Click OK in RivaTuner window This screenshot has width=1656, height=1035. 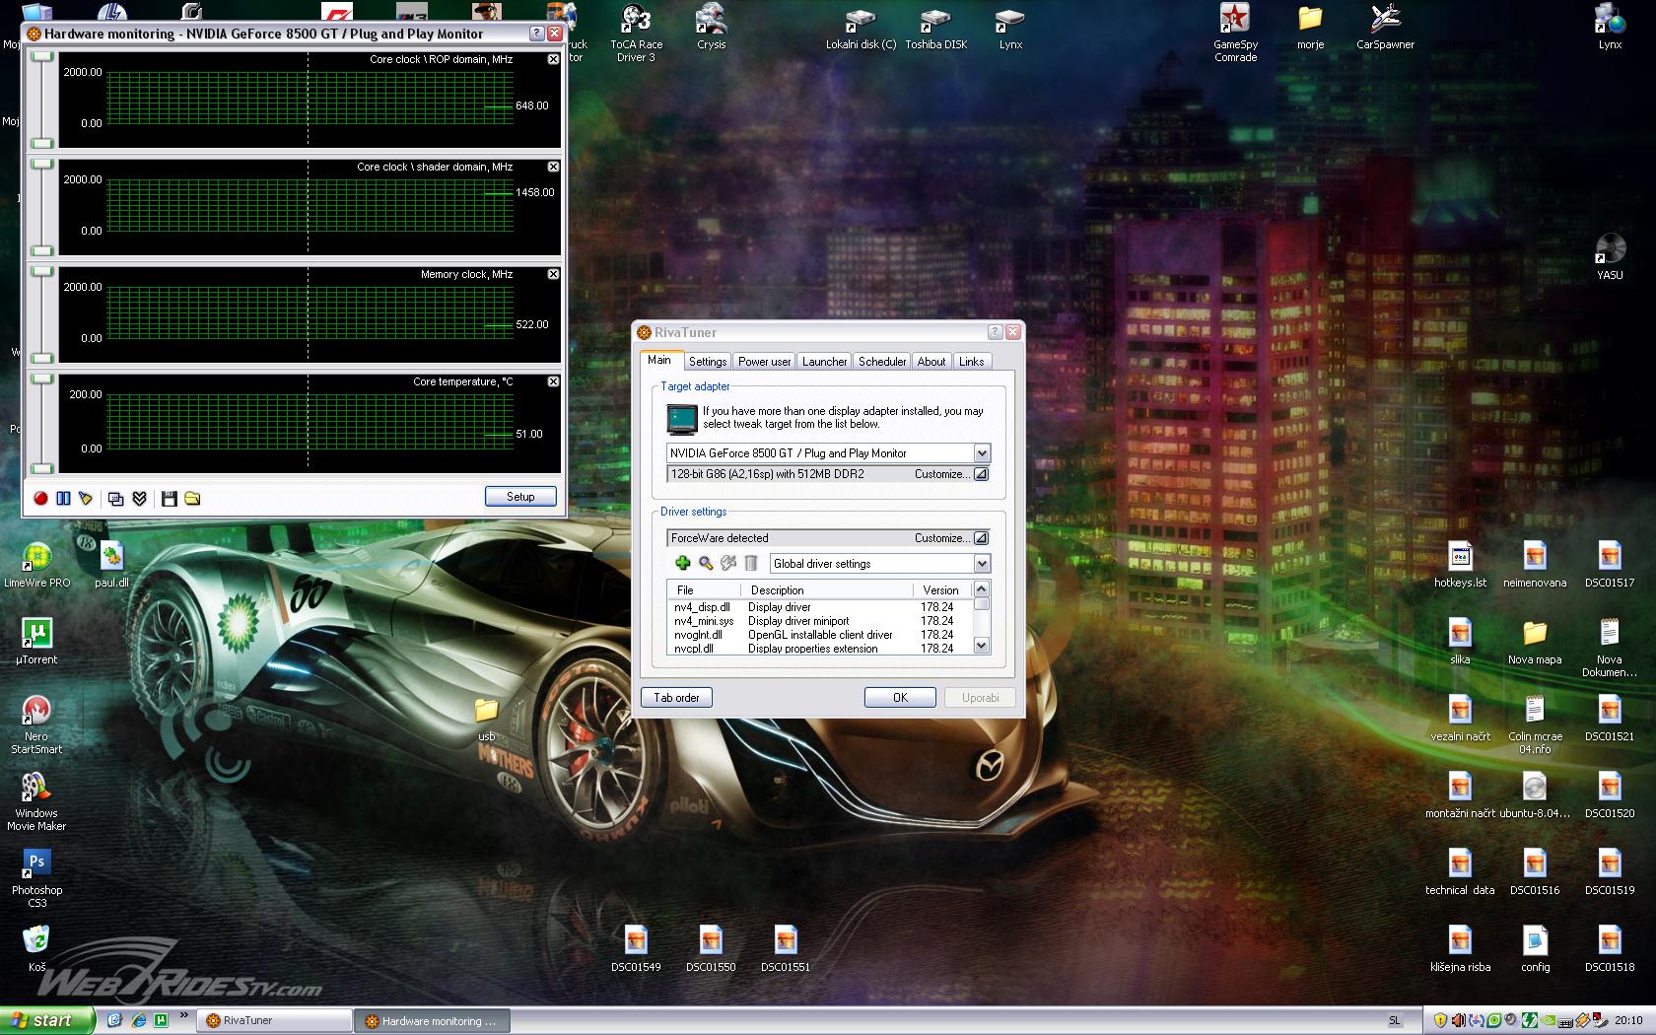coord(900,698)
